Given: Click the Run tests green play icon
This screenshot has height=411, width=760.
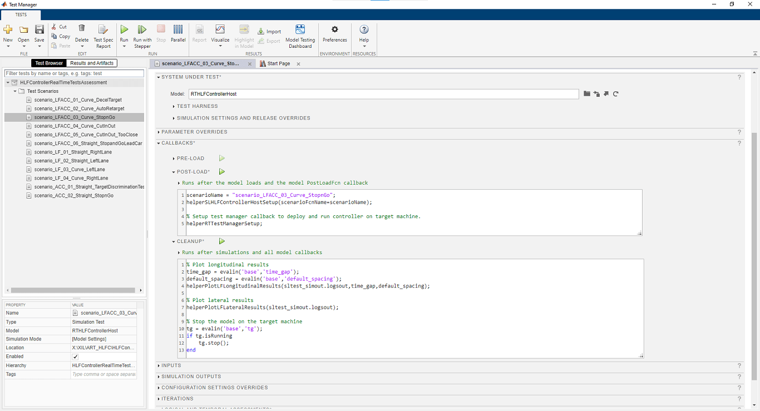Looking at the screenshot, I should coord(124,30).
